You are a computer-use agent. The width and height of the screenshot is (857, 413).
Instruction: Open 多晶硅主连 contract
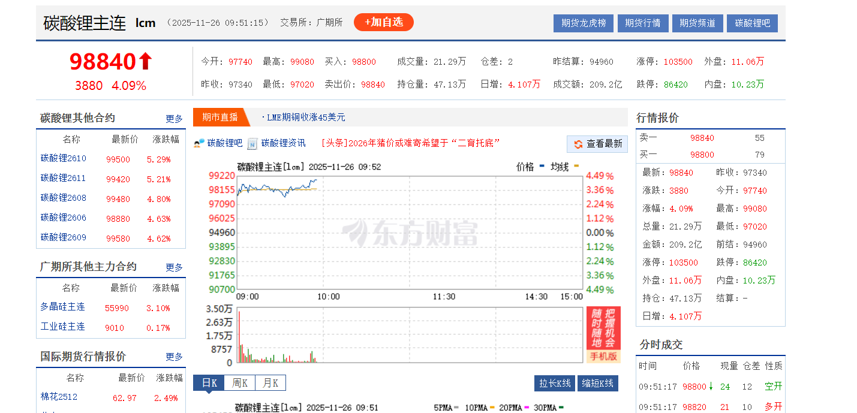click(x=63, y=308)
